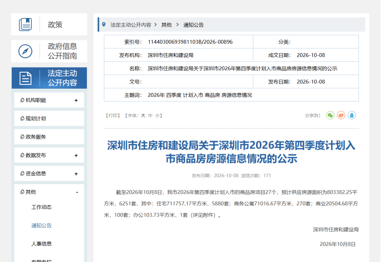Click the compass icon for 政府信息公开指南
381x262 pixels.
coord(25,51)
